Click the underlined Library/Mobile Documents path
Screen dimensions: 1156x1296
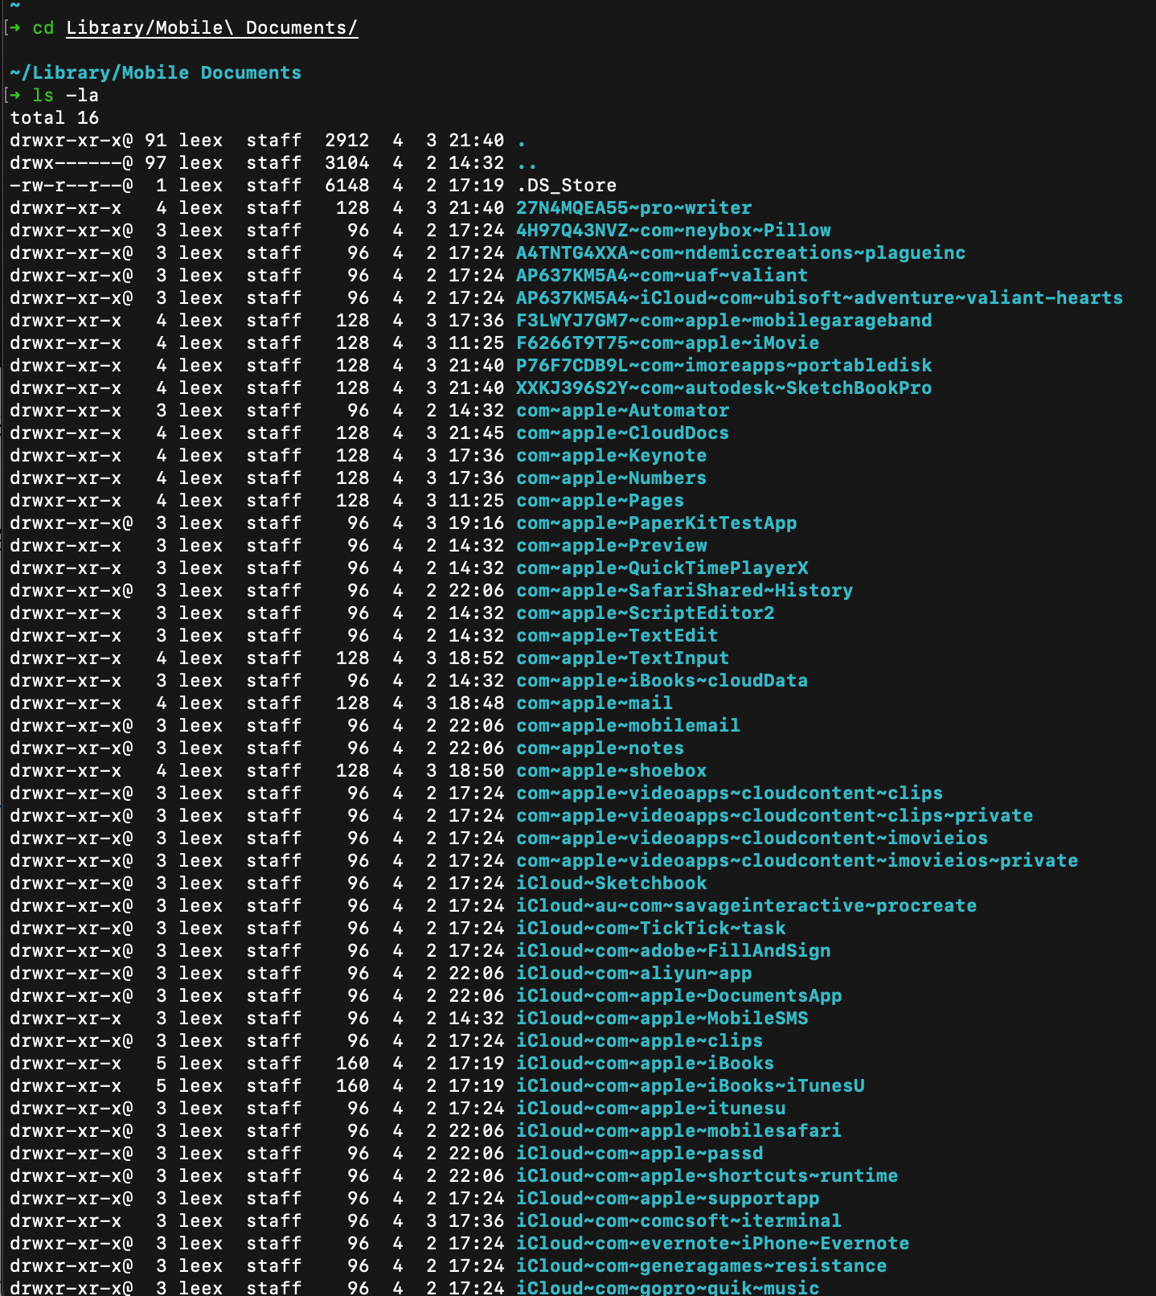pyautogui.click(x=211, y=28)
